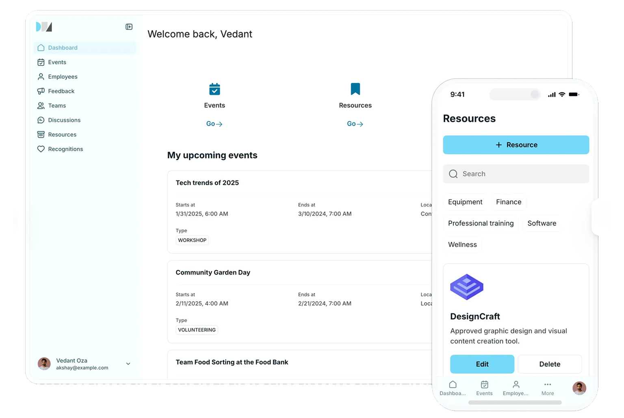Switch to Events tab in mobile nav
The image size is (624, 418).
[x=484, y=388]
